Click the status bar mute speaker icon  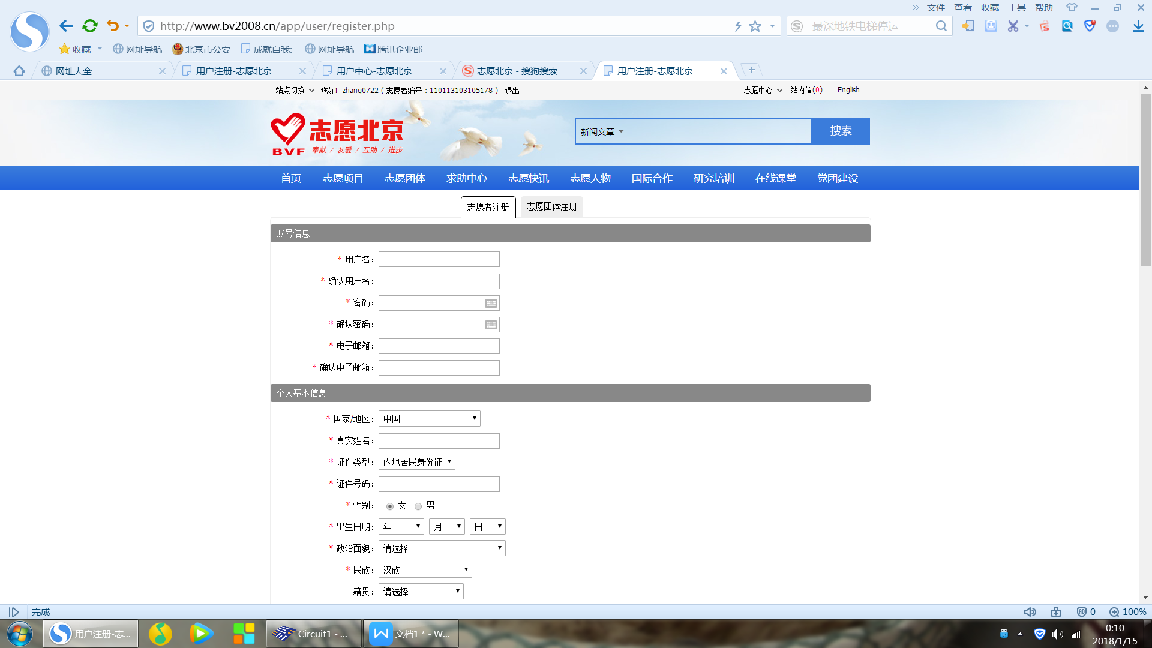pyautogui.click(x=1030, y=612)
